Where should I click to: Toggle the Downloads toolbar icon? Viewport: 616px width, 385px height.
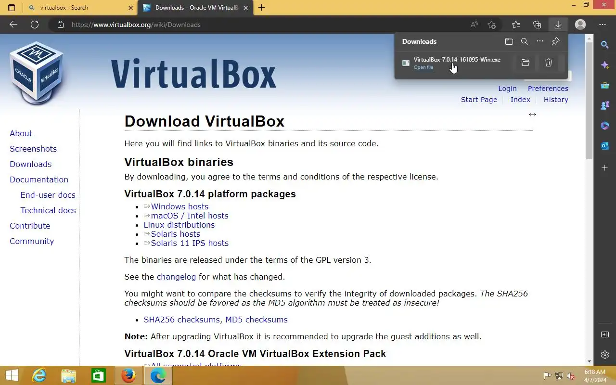pos(558,25)
